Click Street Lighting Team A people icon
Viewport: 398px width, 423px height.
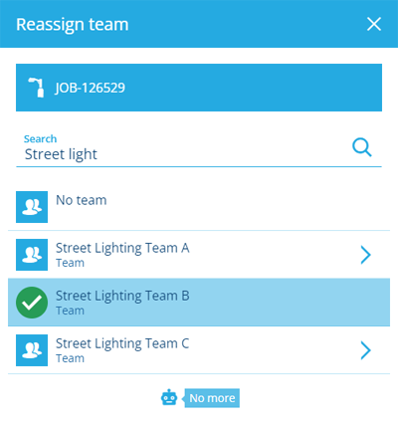coord(32,255)
